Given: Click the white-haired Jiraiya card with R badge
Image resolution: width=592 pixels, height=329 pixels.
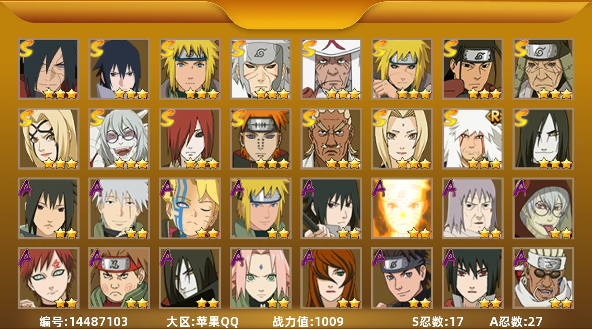Looking at the screenshot, I should [x=473, y=139].
